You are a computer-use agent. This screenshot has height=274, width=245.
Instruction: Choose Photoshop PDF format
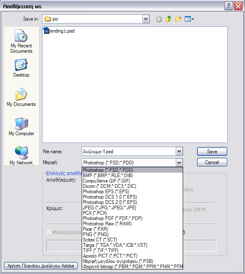(x=132, y=218)
